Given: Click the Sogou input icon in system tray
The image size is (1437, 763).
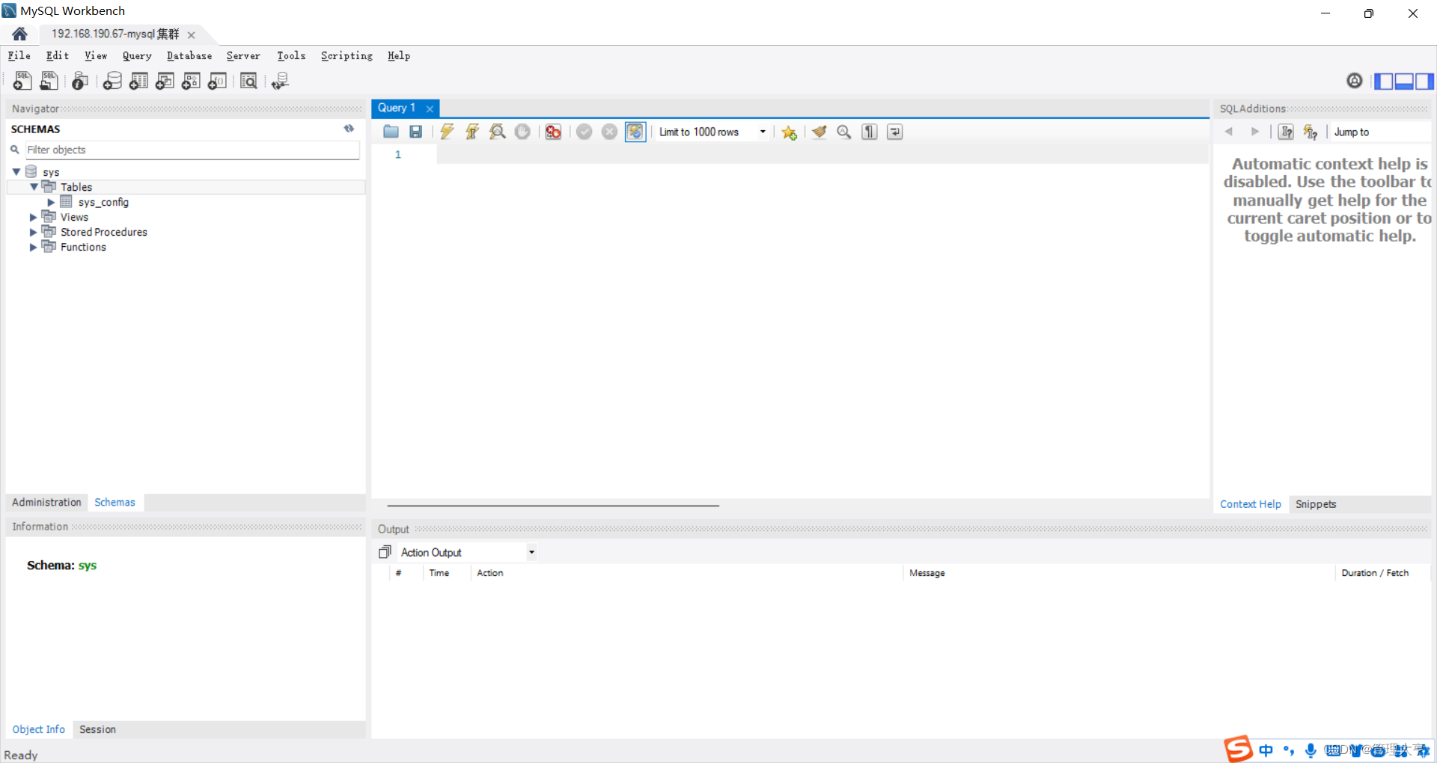Looking at the screenshot, I should tap(1239, 750).
